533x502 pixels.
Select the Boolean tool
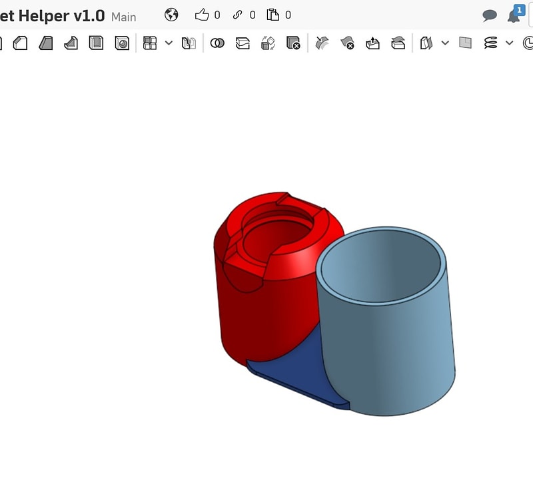click(217, 43)
